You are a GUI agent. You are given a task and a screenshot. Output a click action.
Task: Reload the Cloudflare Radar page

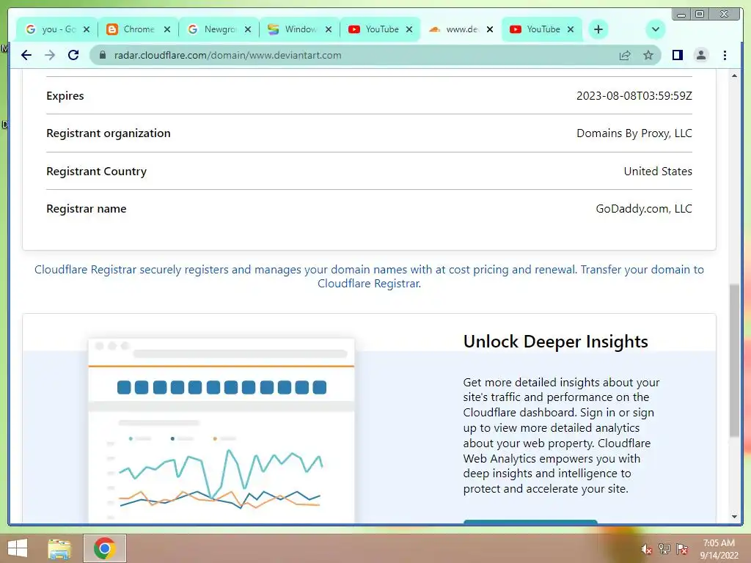(x=73, y=55)
